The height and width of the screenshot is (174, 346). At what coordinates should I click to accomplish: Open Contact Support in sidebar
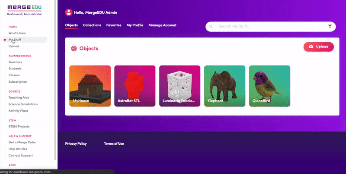coord(20,155)
